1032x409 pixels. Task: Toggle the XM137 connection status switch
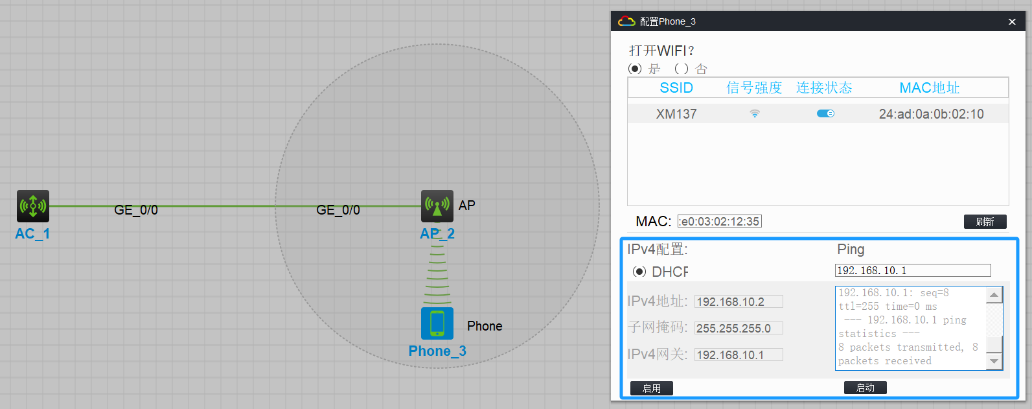coord(825,114)
